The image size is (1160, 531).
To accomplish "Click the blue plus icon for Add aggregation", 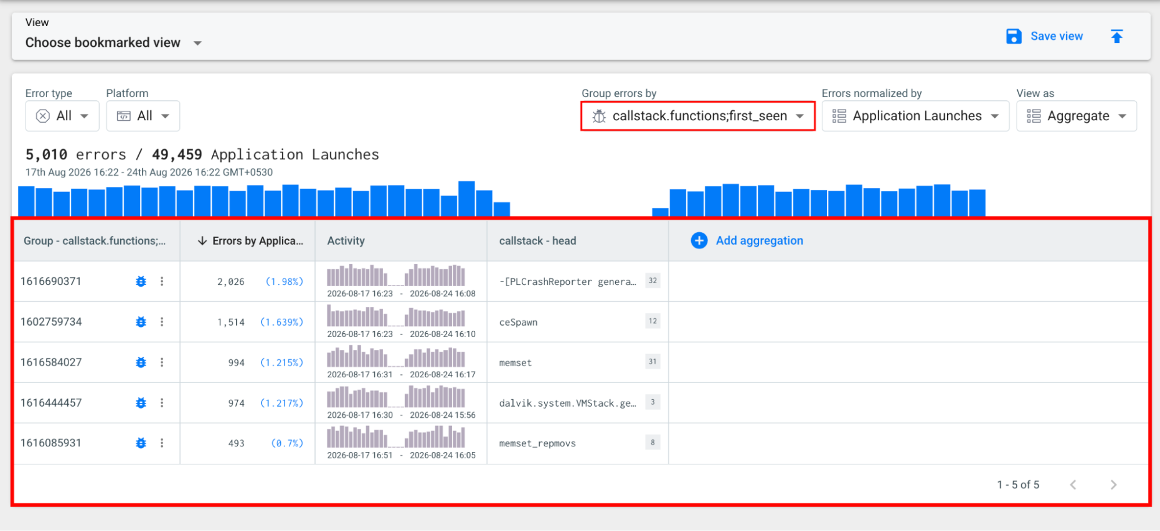I will tap(699, 240).
